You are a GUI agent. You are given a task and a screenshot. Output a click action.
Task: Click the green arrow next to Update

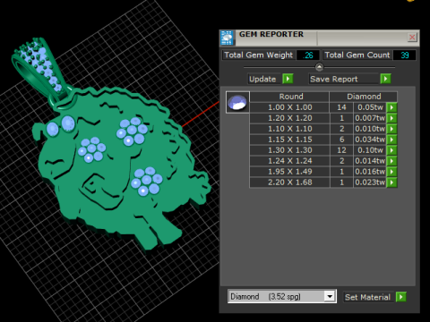tap(288, 79)
